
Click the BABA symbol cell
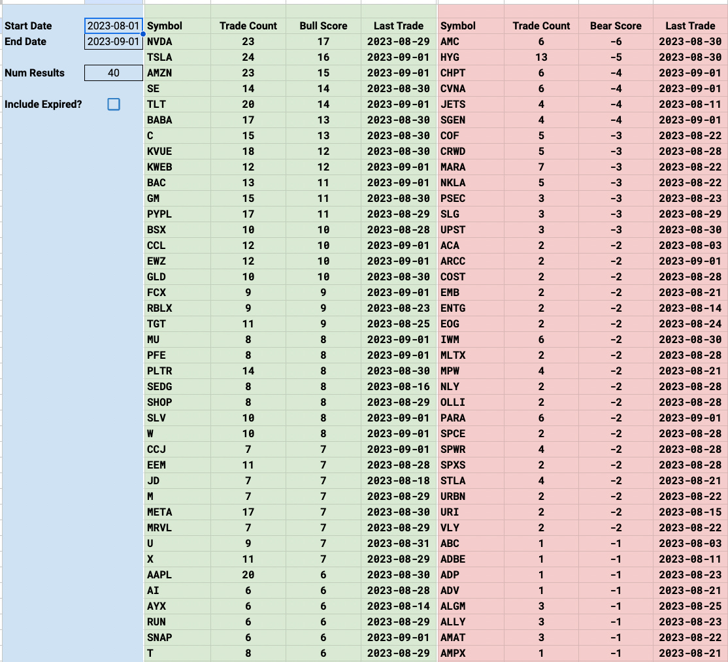178,120
